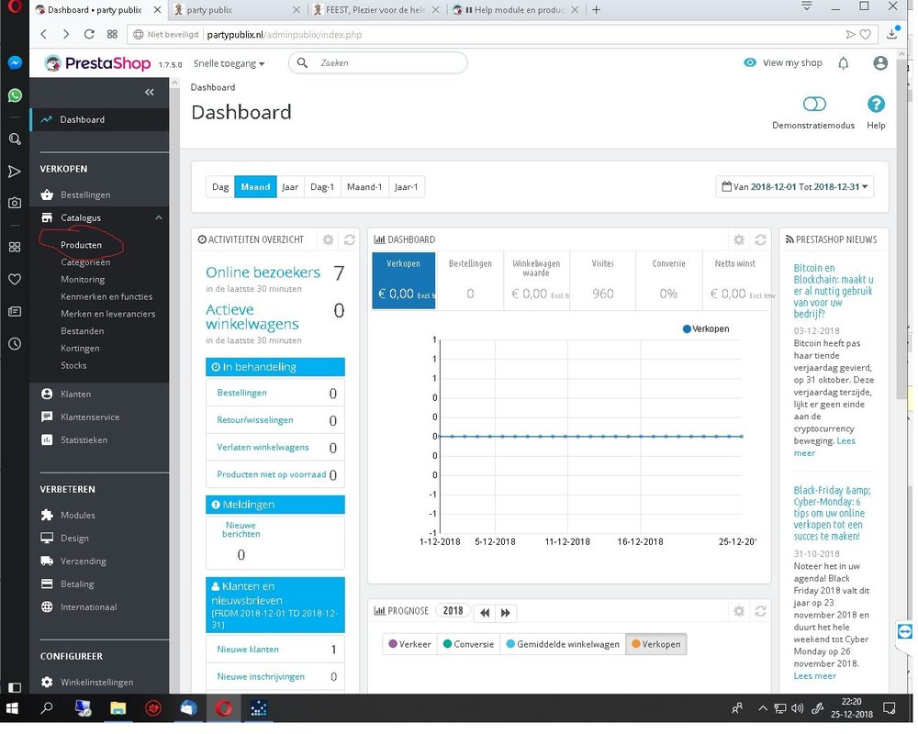Toggle Demonstratiemodus switch
Viewport: 918px width, 734px height.
pyautogui.click(x=813, y=105)
